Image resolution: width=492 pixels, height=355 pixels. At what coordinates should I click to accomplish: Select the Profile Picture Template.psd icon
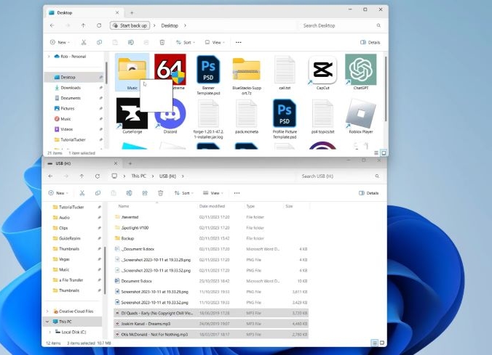[x=285, y=113]
